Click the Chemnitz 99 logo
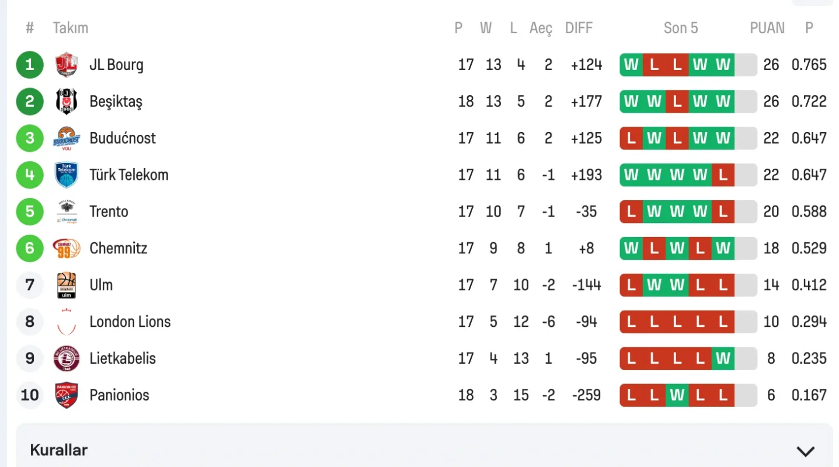Screen dimensions: 839x467 (x=67, y=249)
